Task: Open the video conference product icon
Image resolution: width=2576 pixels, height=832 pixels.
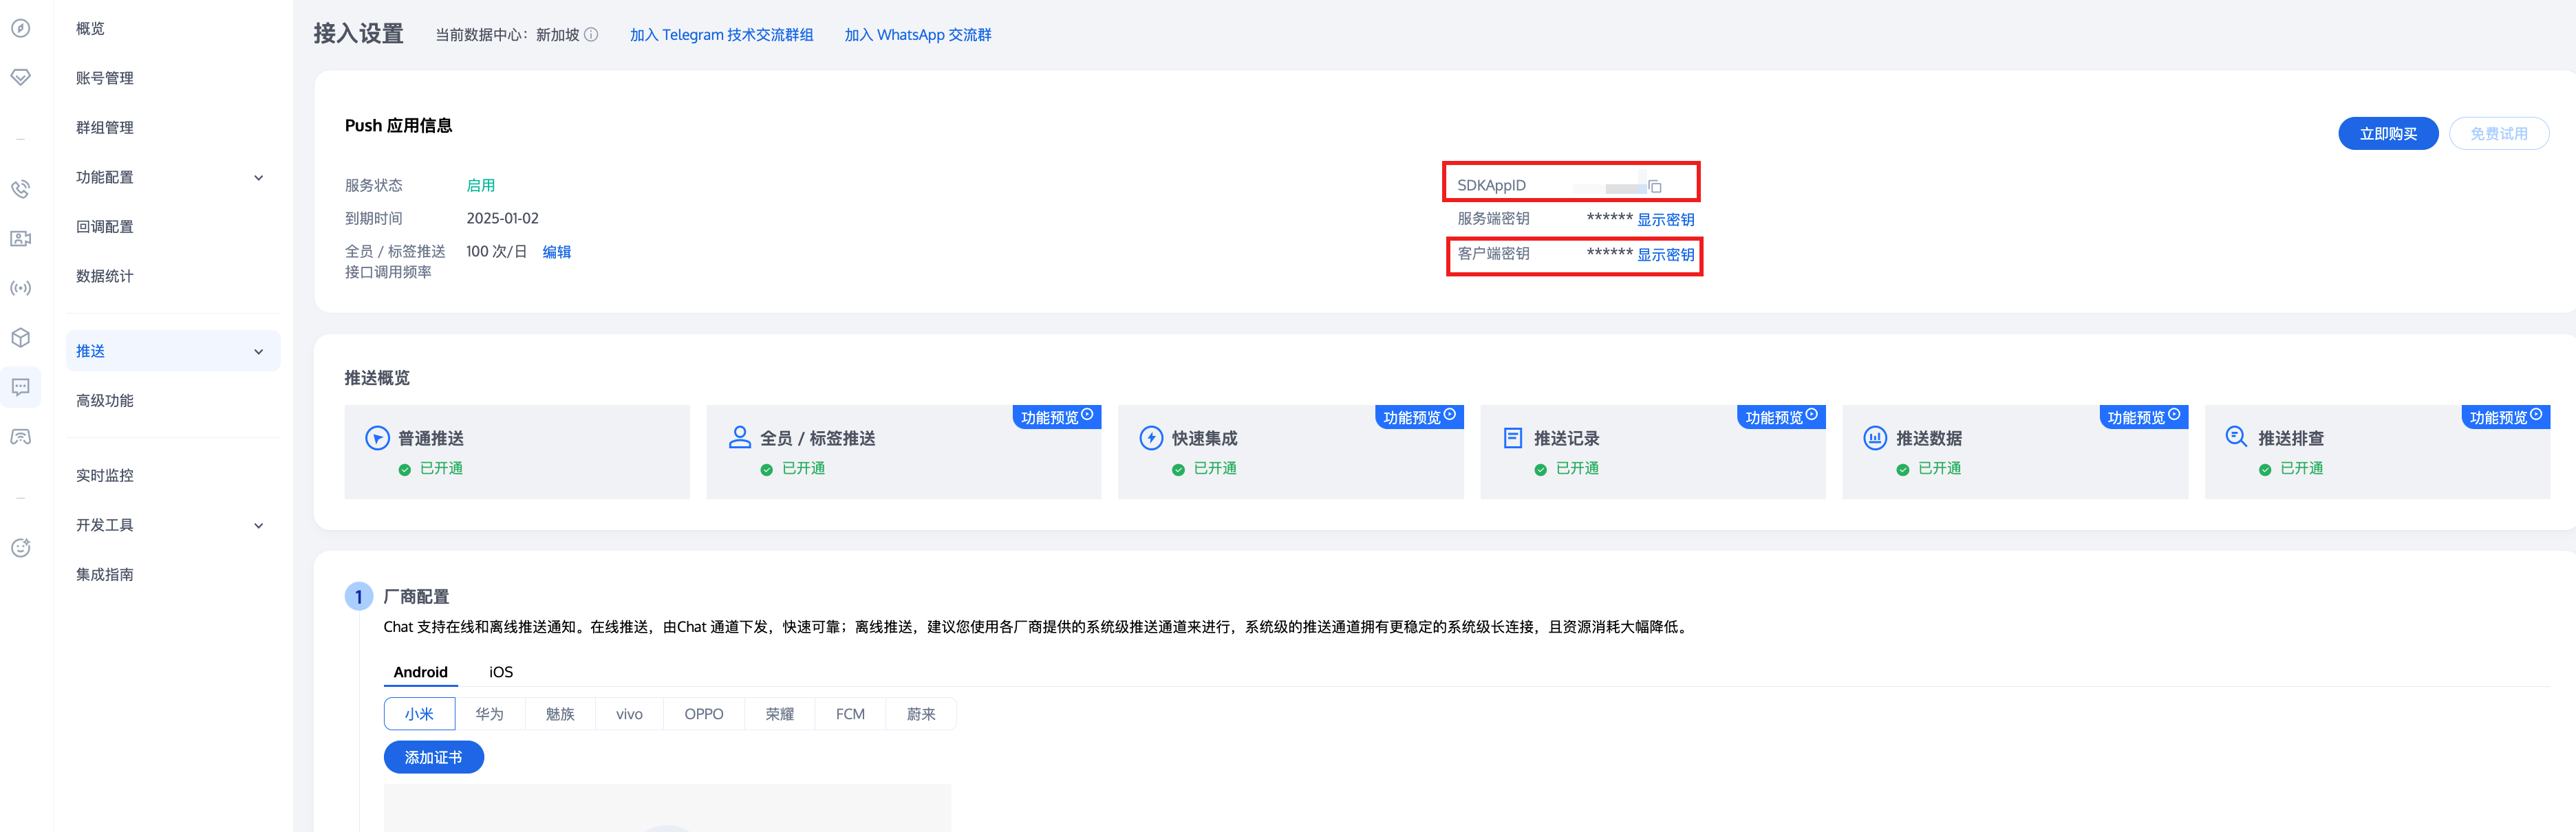Action: (x=20, y=239)
